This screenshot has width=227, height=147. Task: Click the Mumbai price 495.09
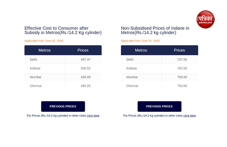coord(85,77)
